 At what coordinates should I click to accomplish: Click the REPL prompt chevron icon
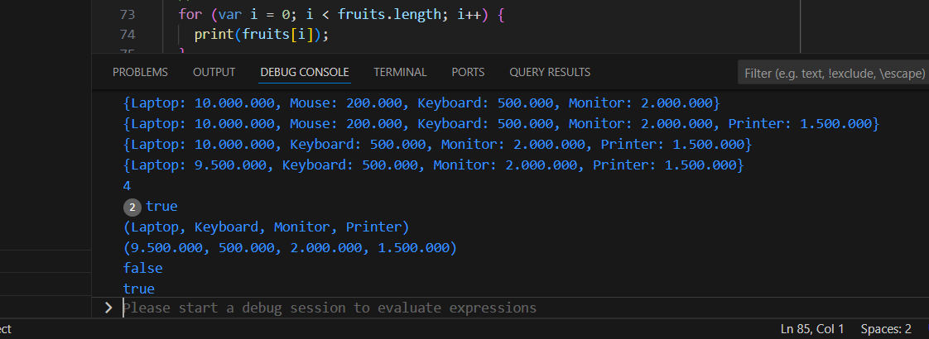click(108, 308)
